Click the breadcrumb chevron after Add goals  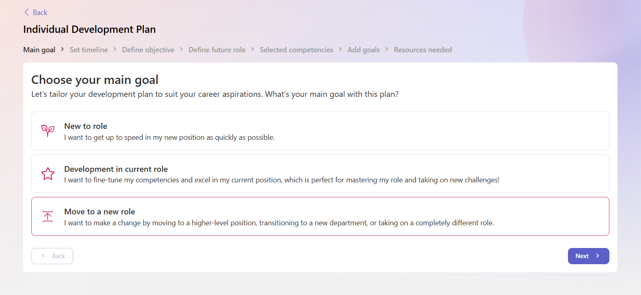pyautogui.click(x=387, y=49)
